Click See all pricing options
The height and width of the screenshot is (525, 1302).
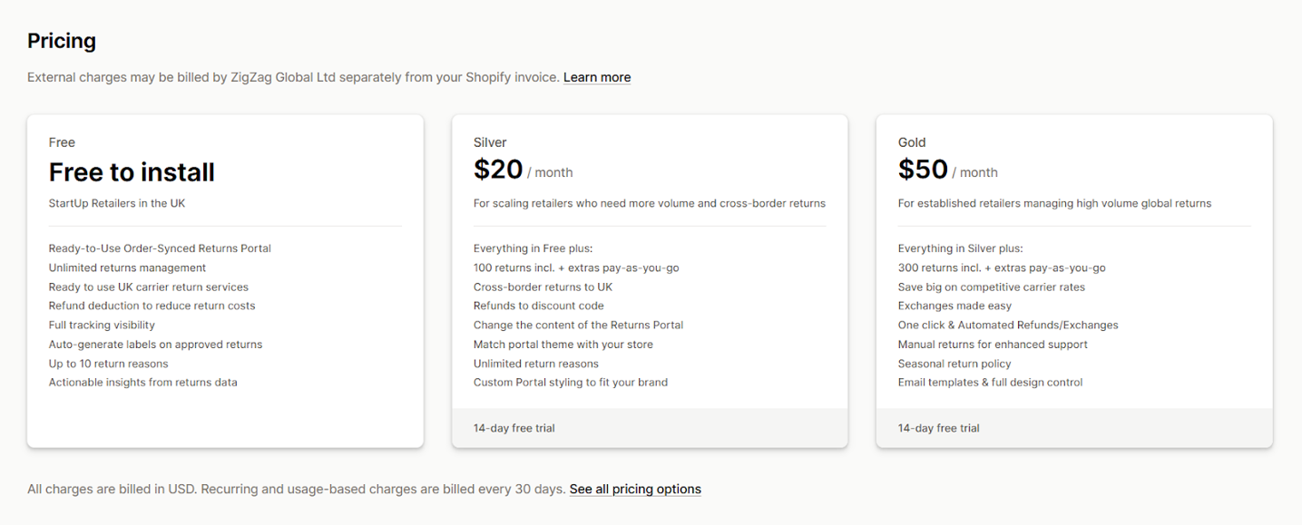click(x=634, y=489)
